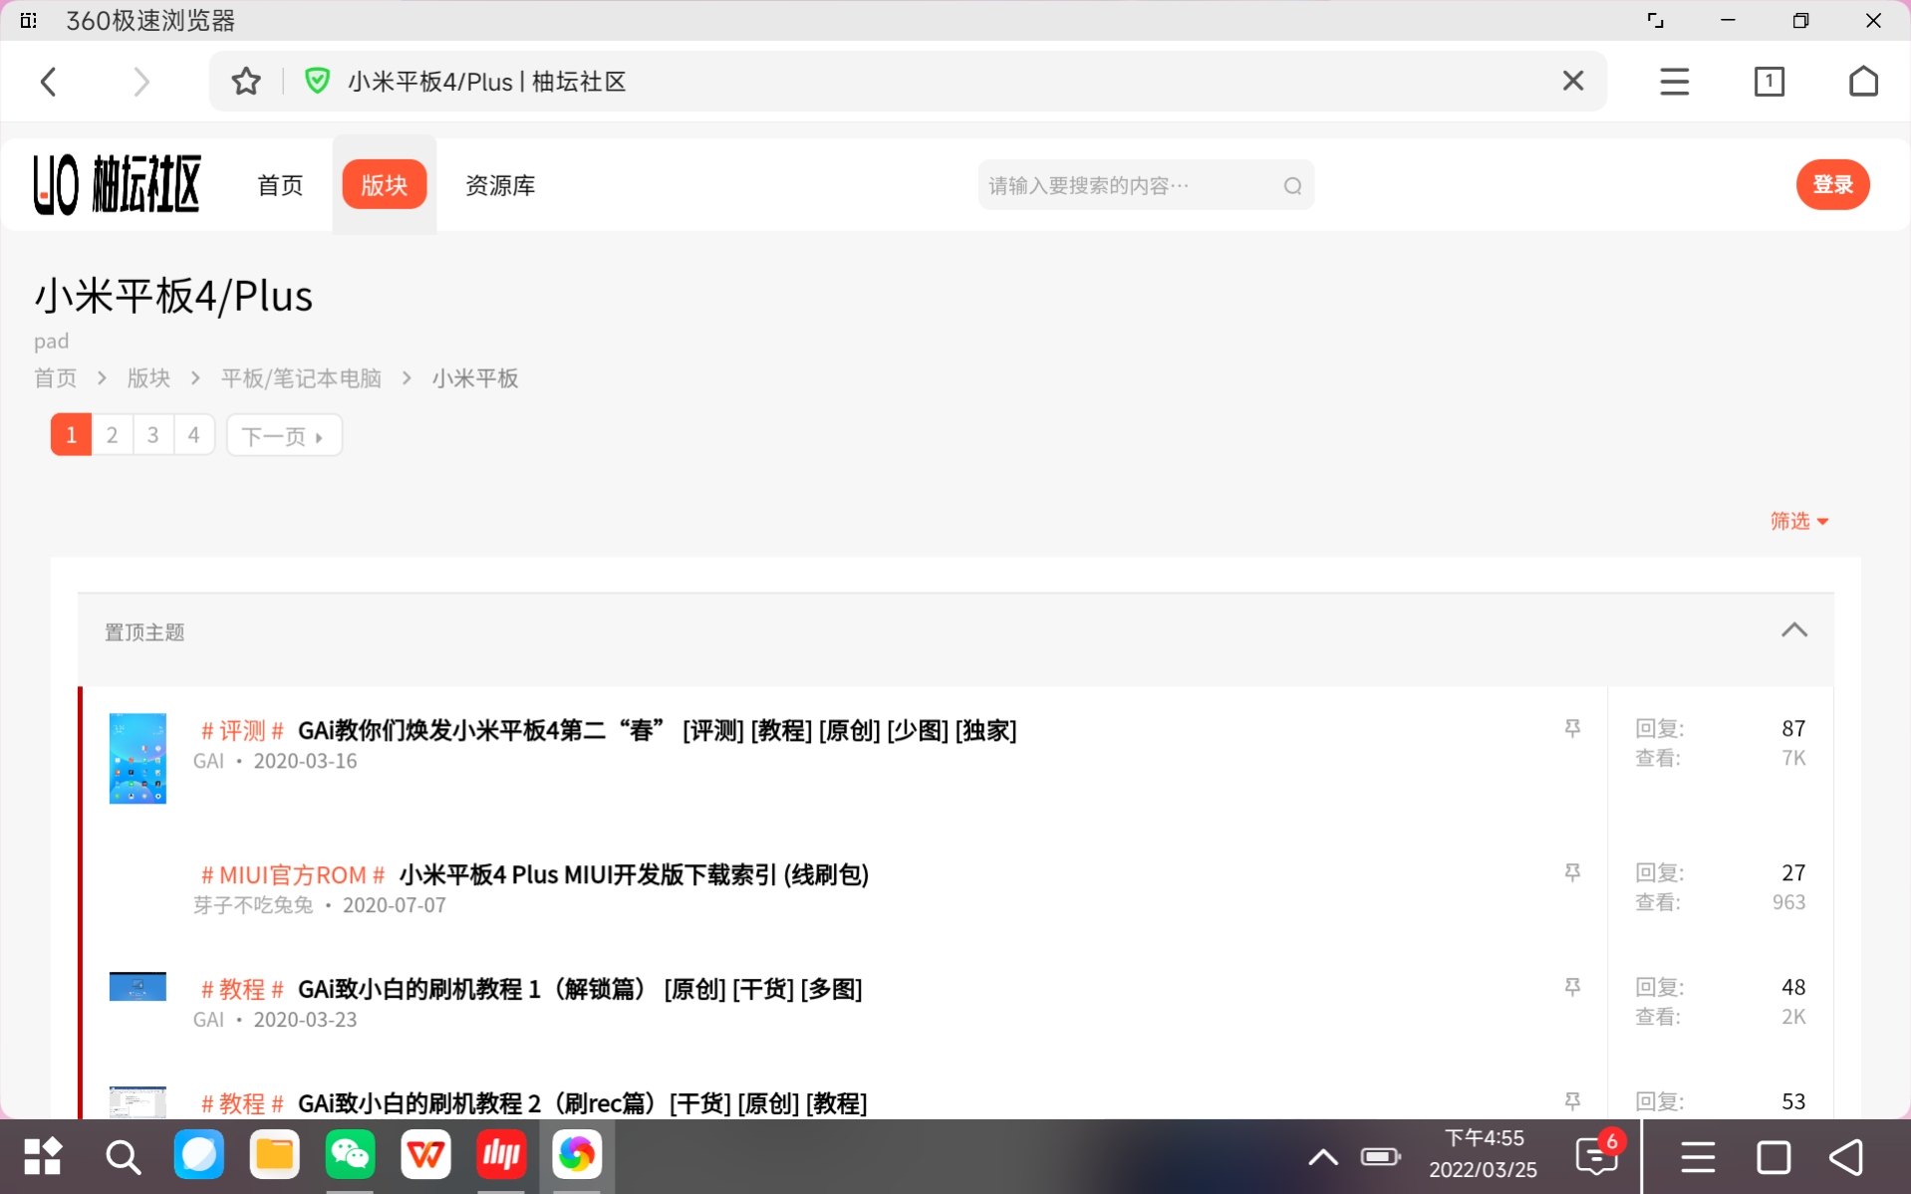This screenshot has width=1911, height=1194.
Task: Open the tab switcher showing 1 tab
Action: click(1770, 82)
